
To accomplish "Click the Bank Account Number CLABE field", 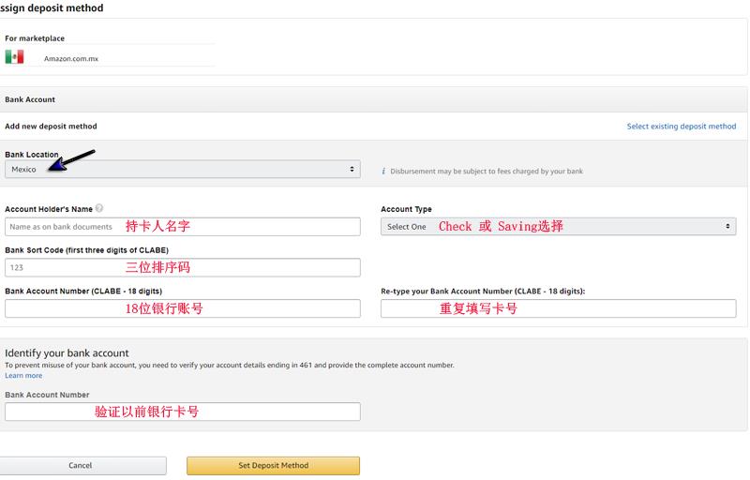I will (183, 308).
